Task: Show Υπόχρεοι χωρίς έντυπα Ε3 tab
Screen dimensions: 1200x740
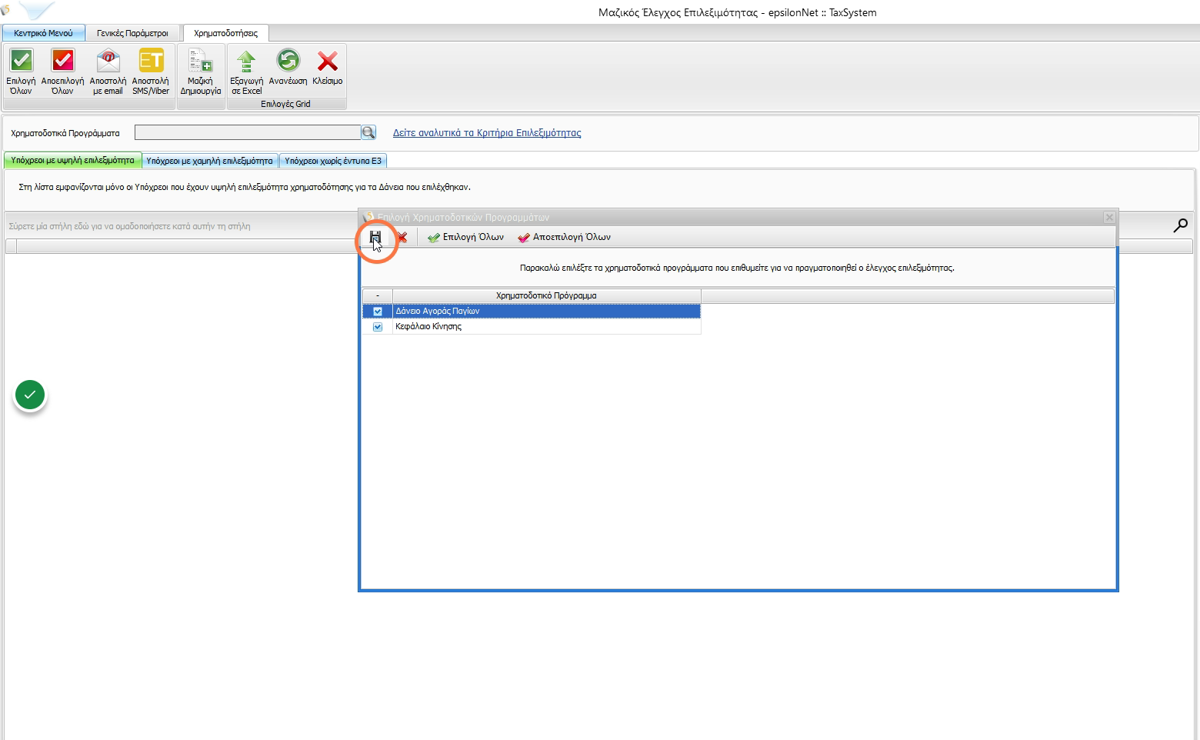Action: [333, 161]
